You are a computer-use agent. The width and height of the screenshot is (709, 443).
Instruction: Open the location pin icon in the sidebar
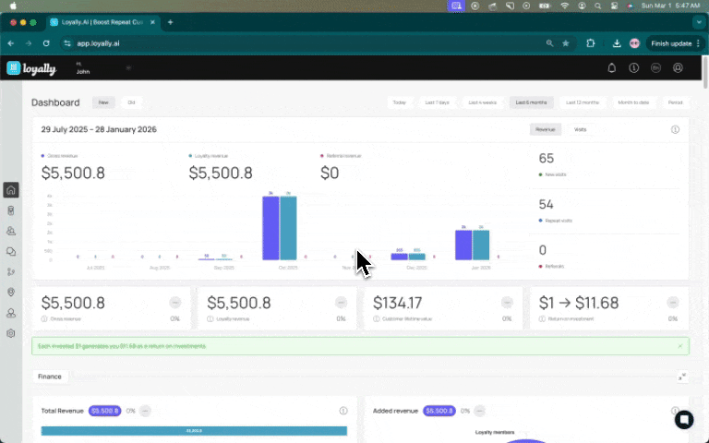click(x=11, y=293)
